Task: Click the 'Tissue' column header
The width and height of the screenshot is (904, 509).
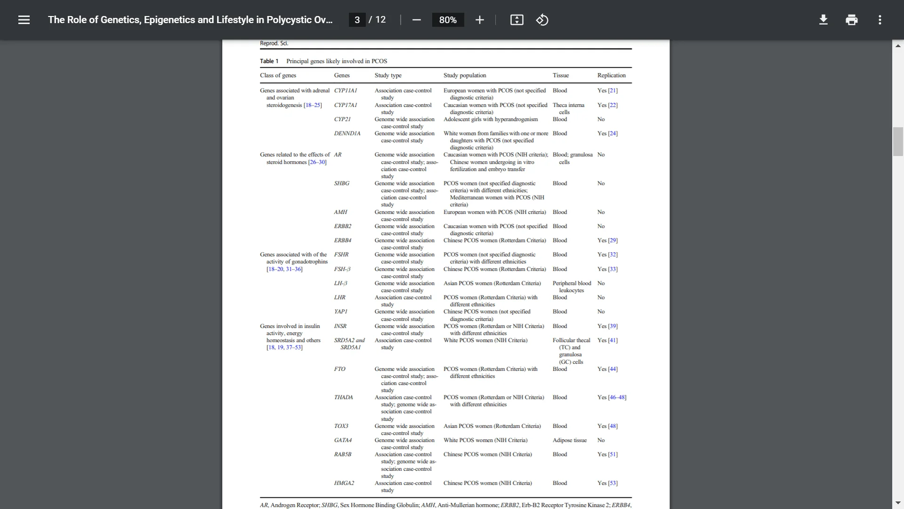Action: 560,75
